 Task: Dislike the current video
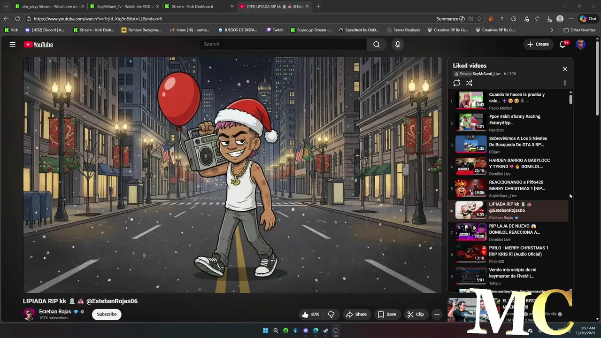point(331,315)
